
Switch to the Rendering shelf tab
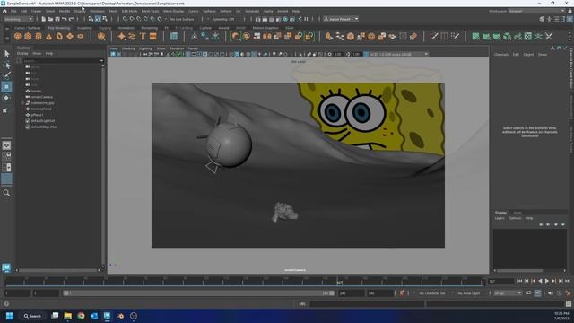pos(150,28)
